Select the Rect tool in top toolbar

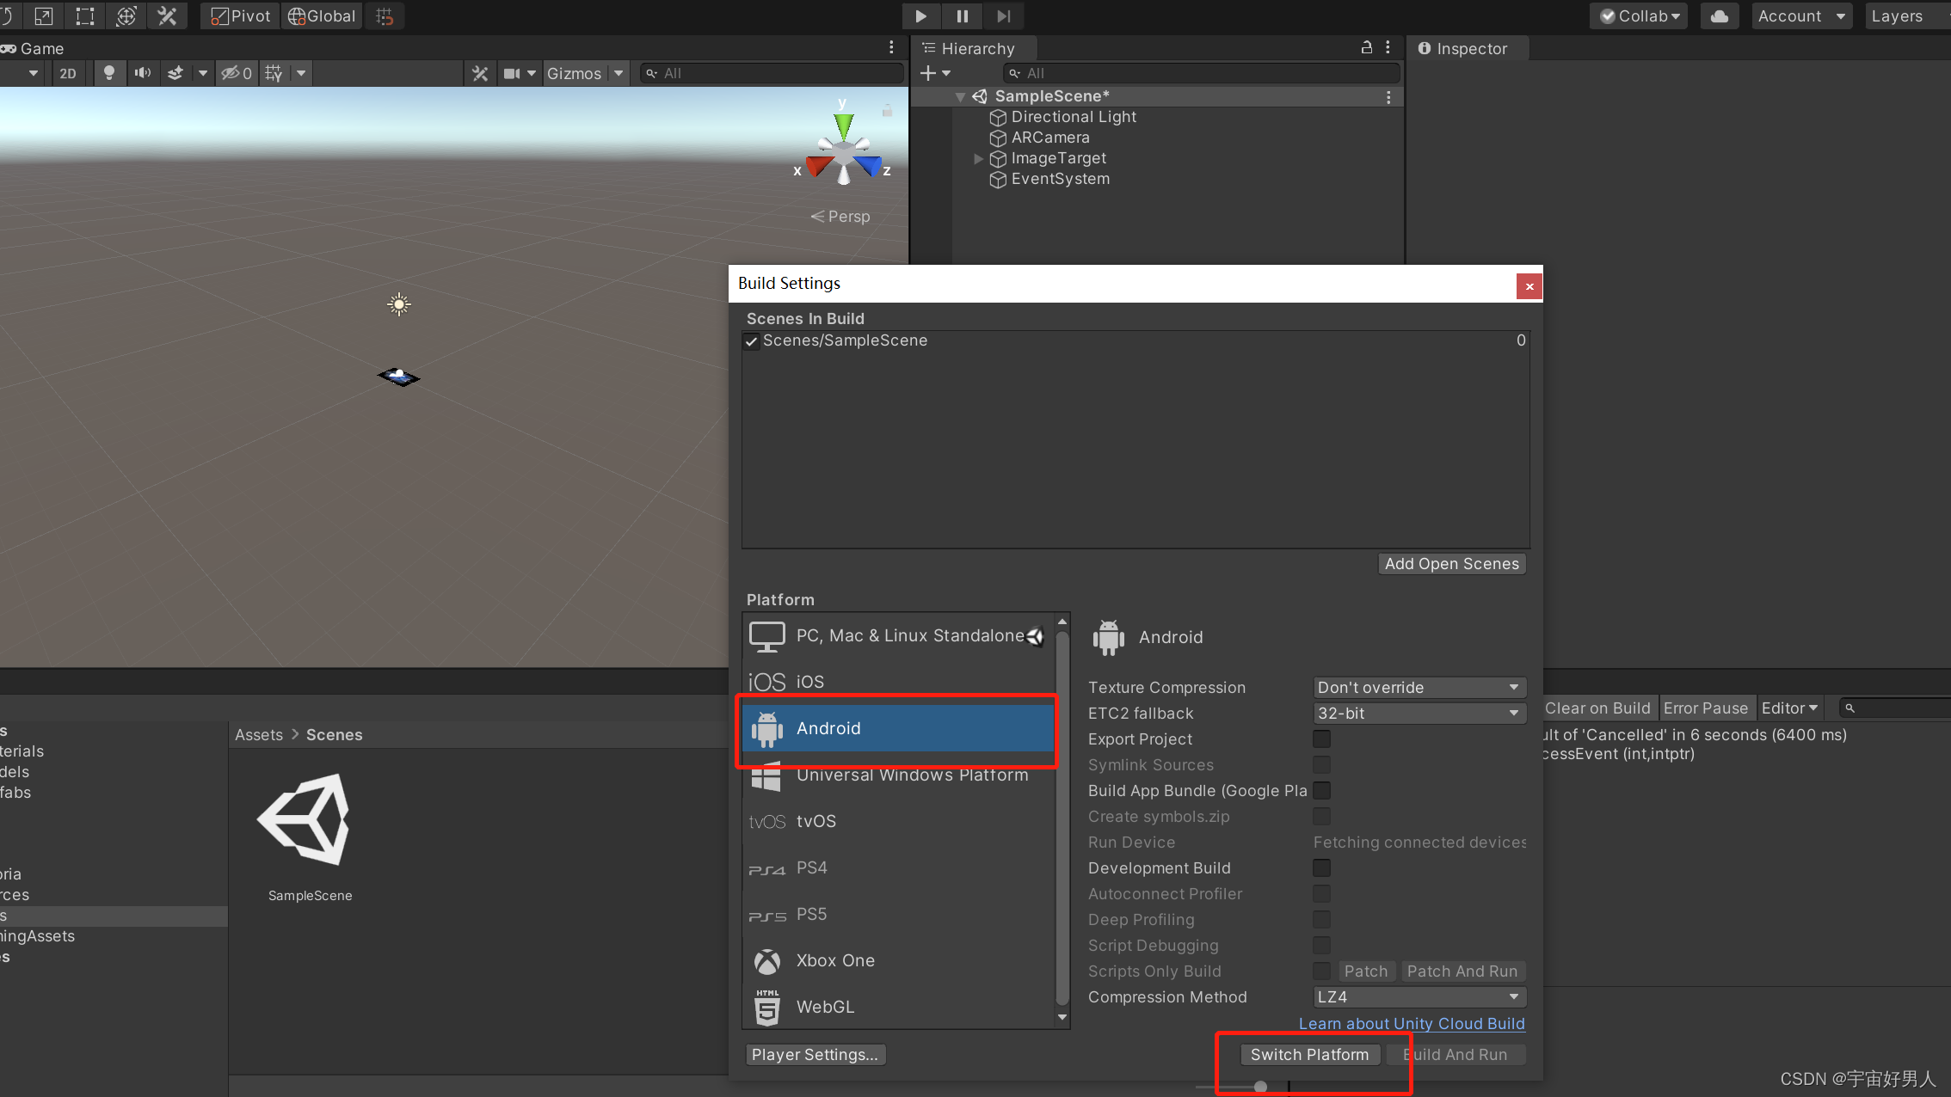(85, 15)
